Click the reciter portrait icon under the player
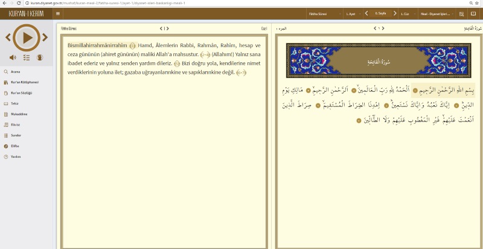Viewport: 483px width, 249px height. [40, 57]
